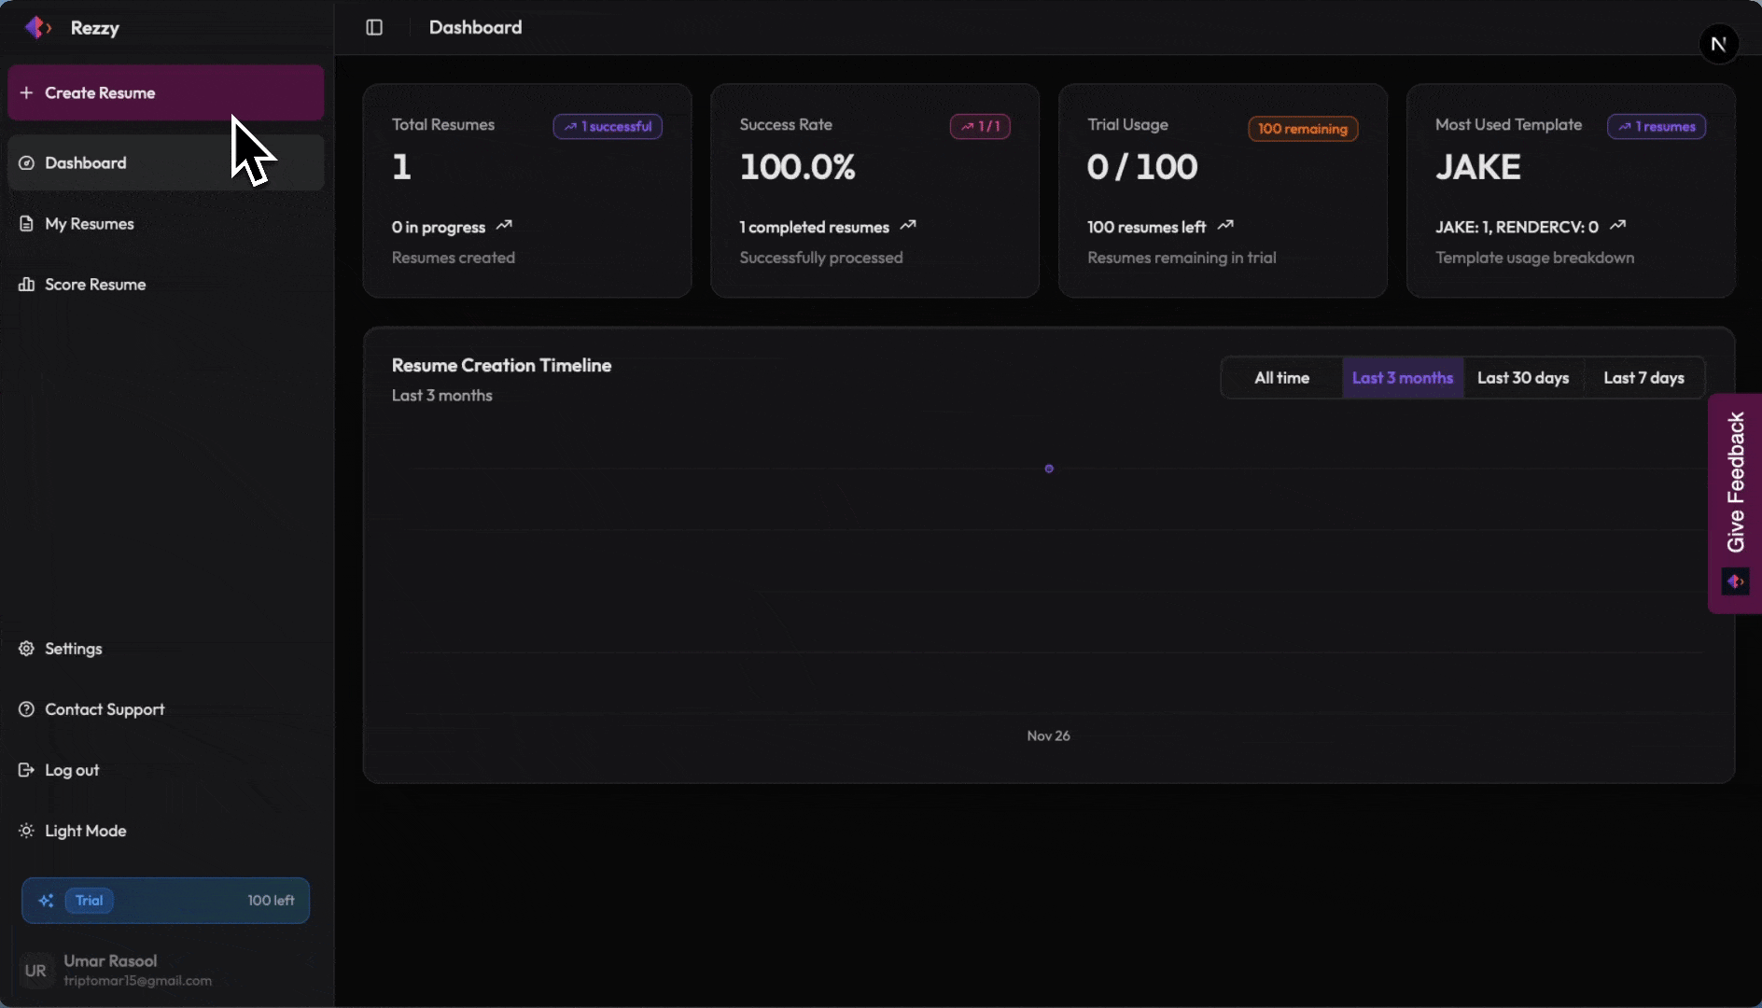1762x1008 pixels.
Task: Click the Contact Support help icon
Action: pos(26,709)
